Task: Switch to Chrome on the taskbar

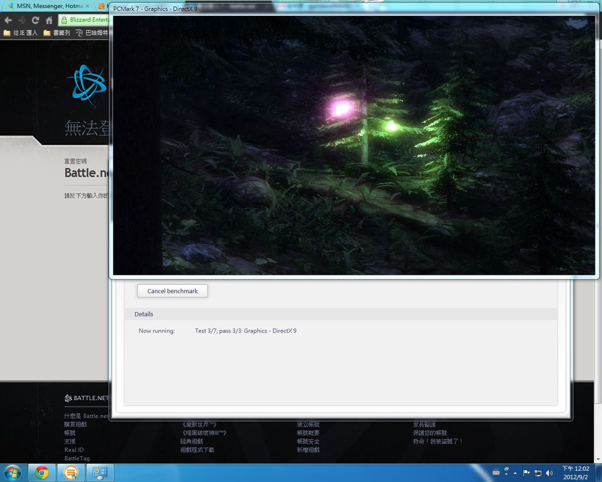Action: pyautogui.click(x=42, y=473)
